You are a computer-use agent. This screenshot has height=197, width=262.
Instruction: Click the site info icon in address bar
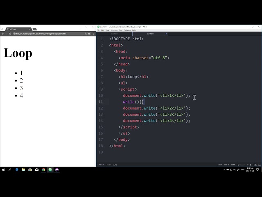coord(15,34)
